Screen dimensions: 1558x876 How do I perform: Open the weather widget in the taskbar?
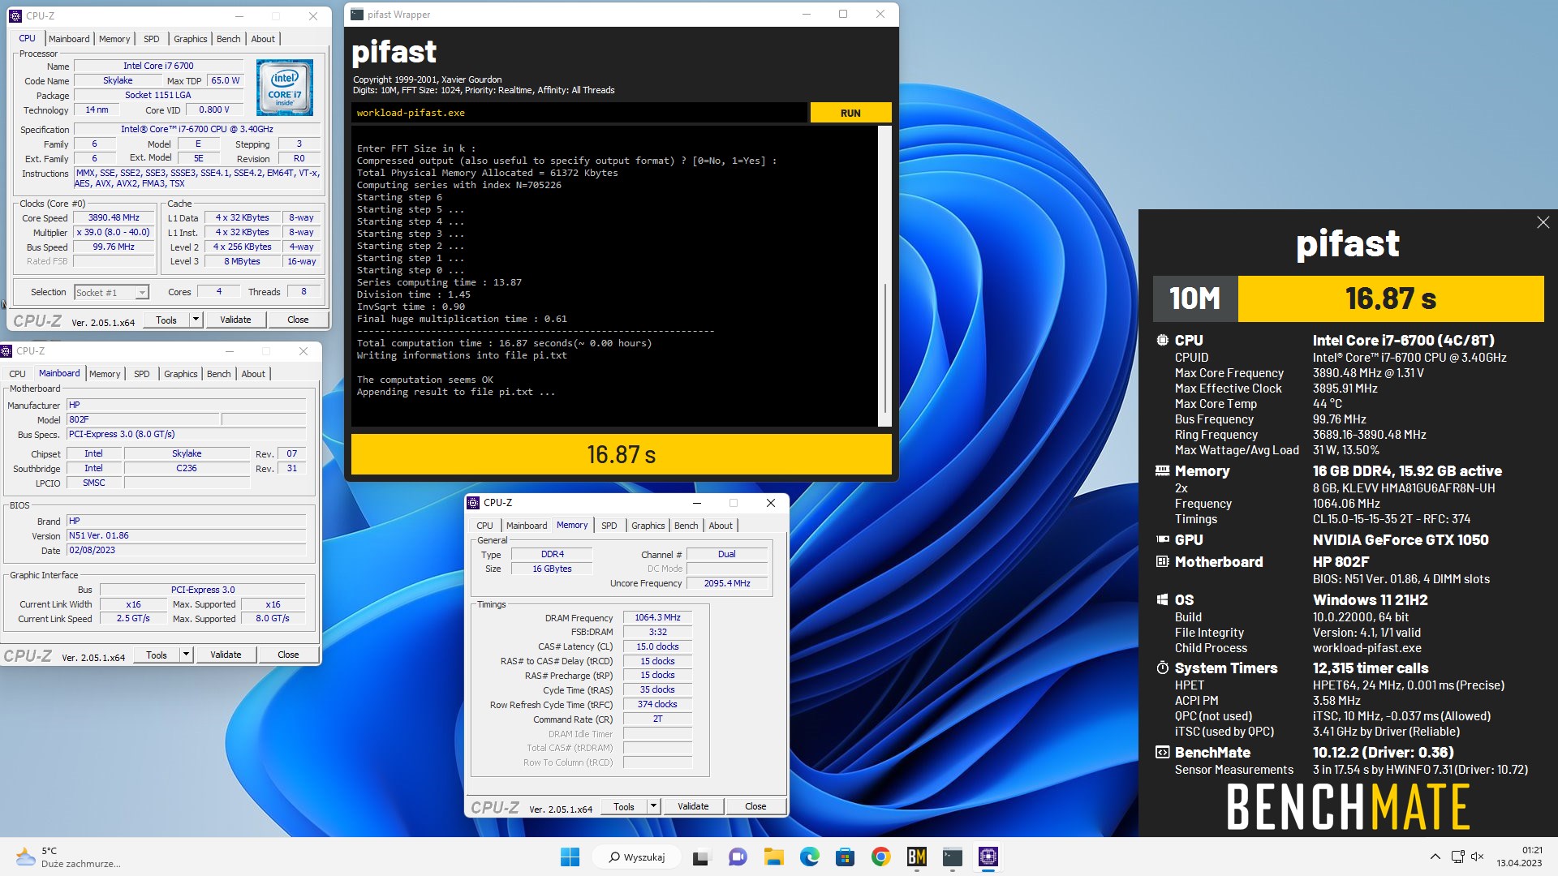pyautogui.click(x=68, y=857)
